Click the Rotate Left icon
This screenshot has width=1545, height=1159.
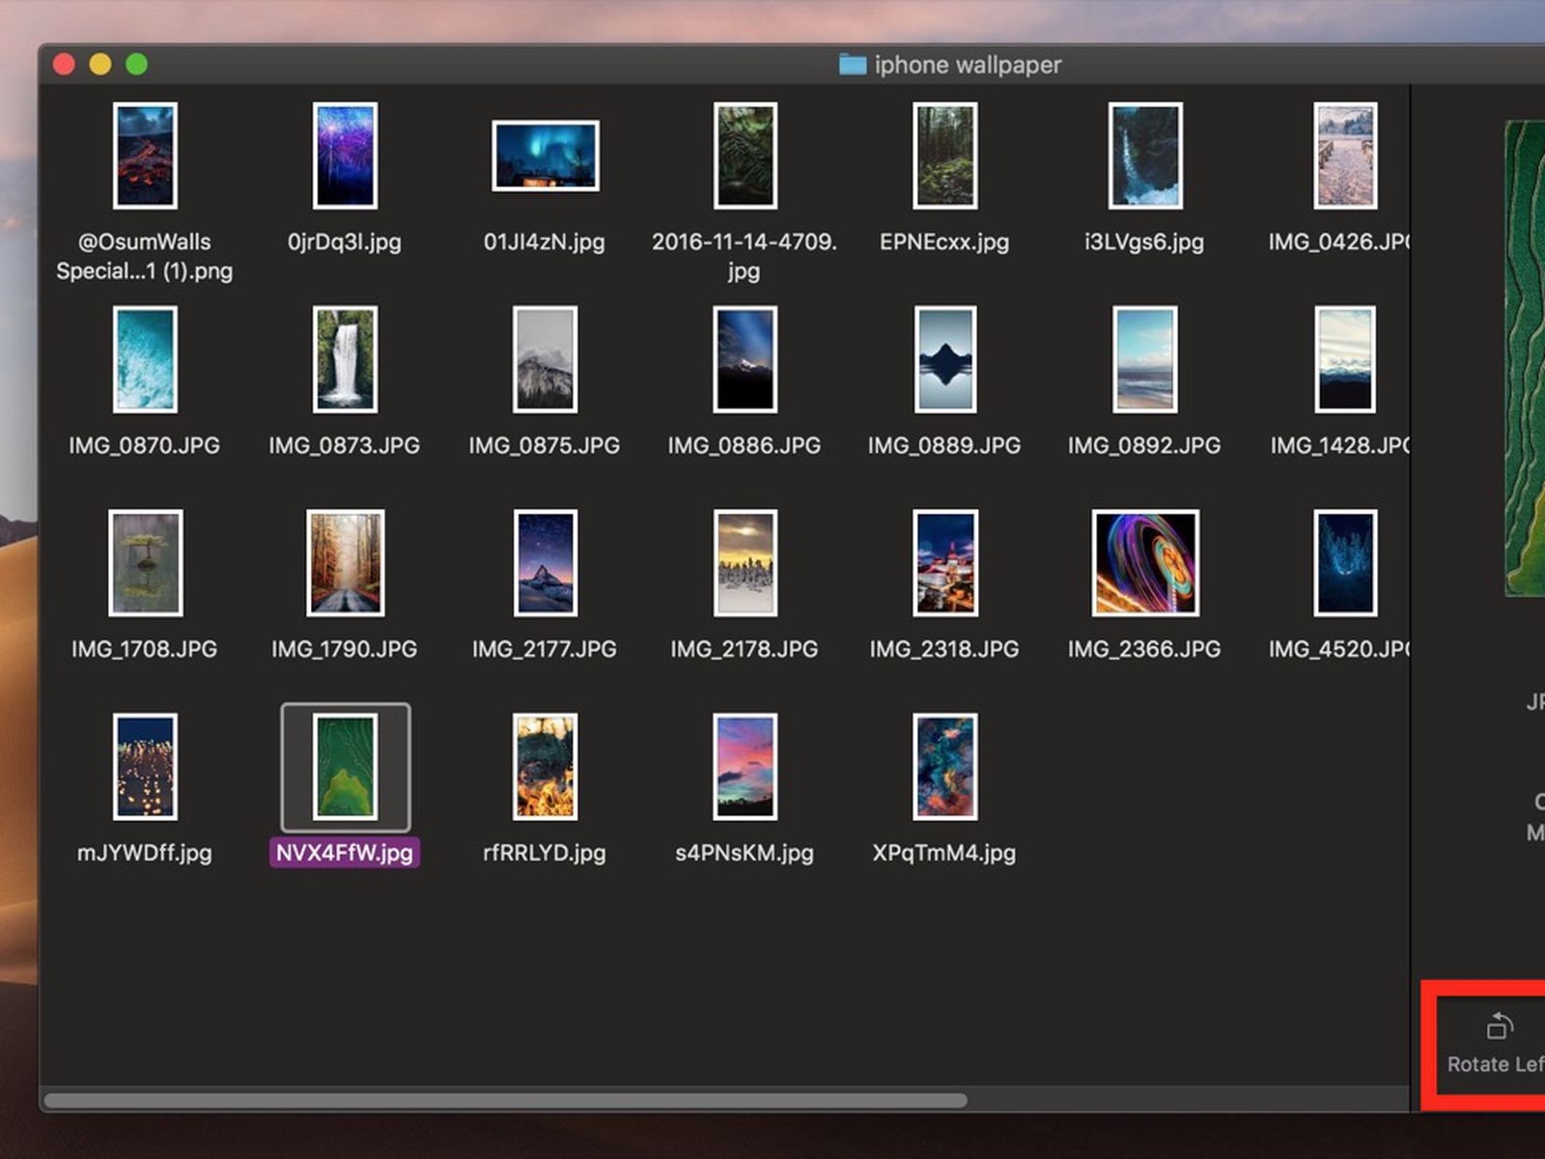1500,1026
